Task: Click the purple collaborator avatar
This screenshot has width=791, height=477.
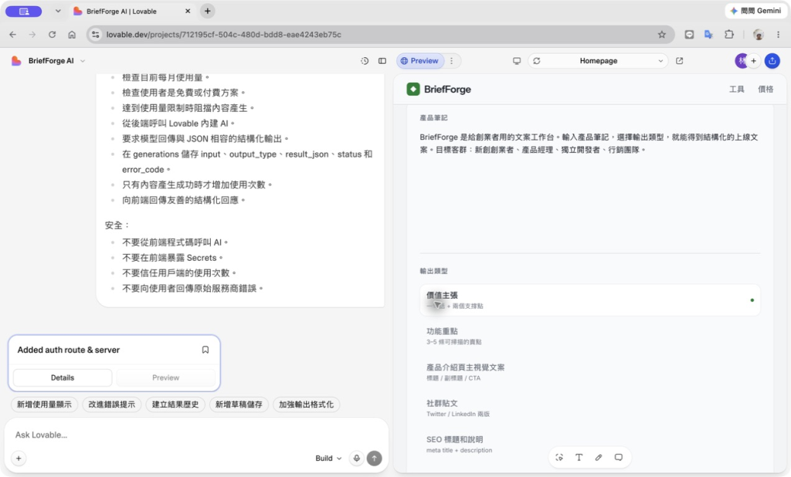Action: 741,60
